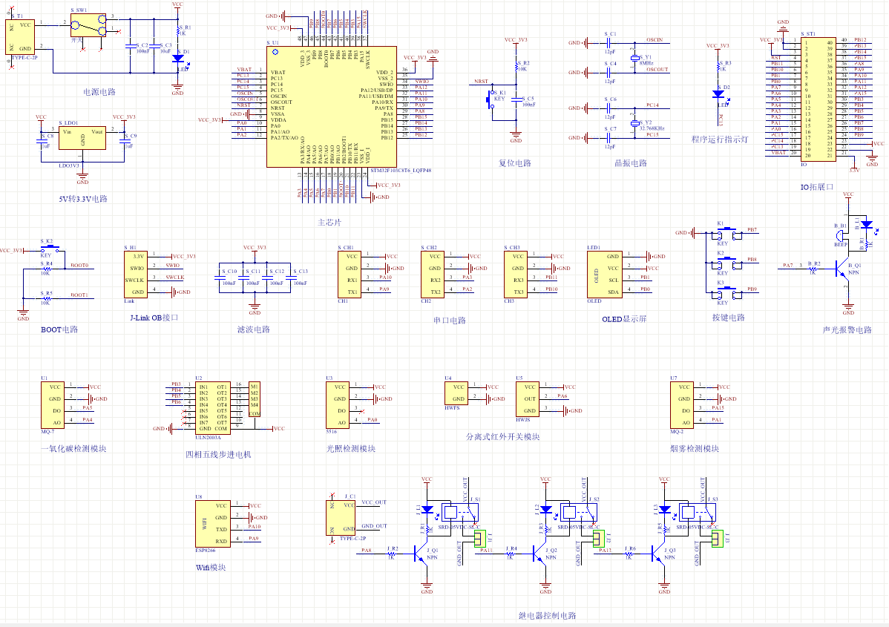
Task: Click the S_H1 J-Link header block
Action: tap(136, 275)
